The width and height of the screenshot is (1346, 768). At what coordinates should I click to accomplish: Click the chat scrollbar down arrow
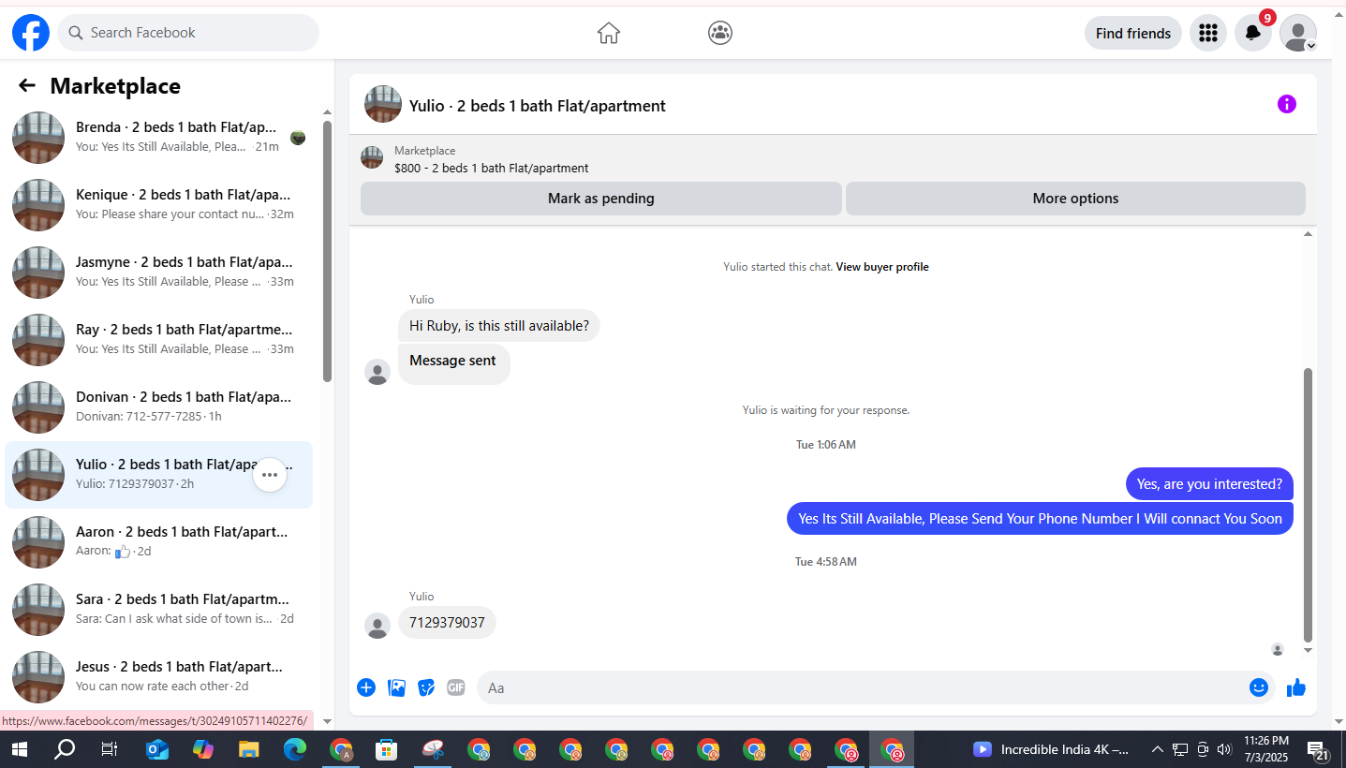pyautogui.click(x=1309, y=650)
